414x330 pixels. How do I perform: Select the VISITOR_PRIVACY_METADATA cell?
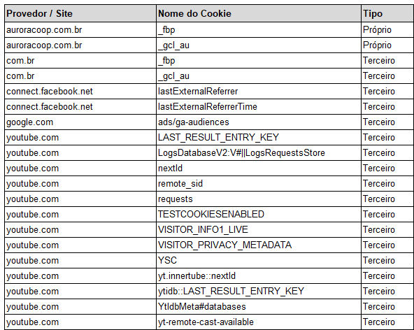259,245
